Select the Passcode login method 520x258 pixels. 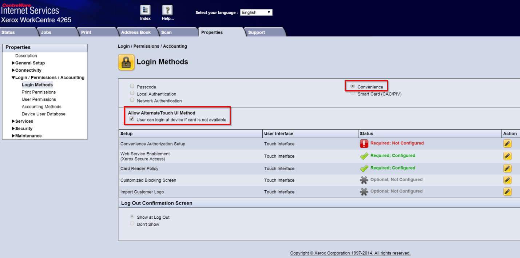pyautogui.click(x=132, y=86)
